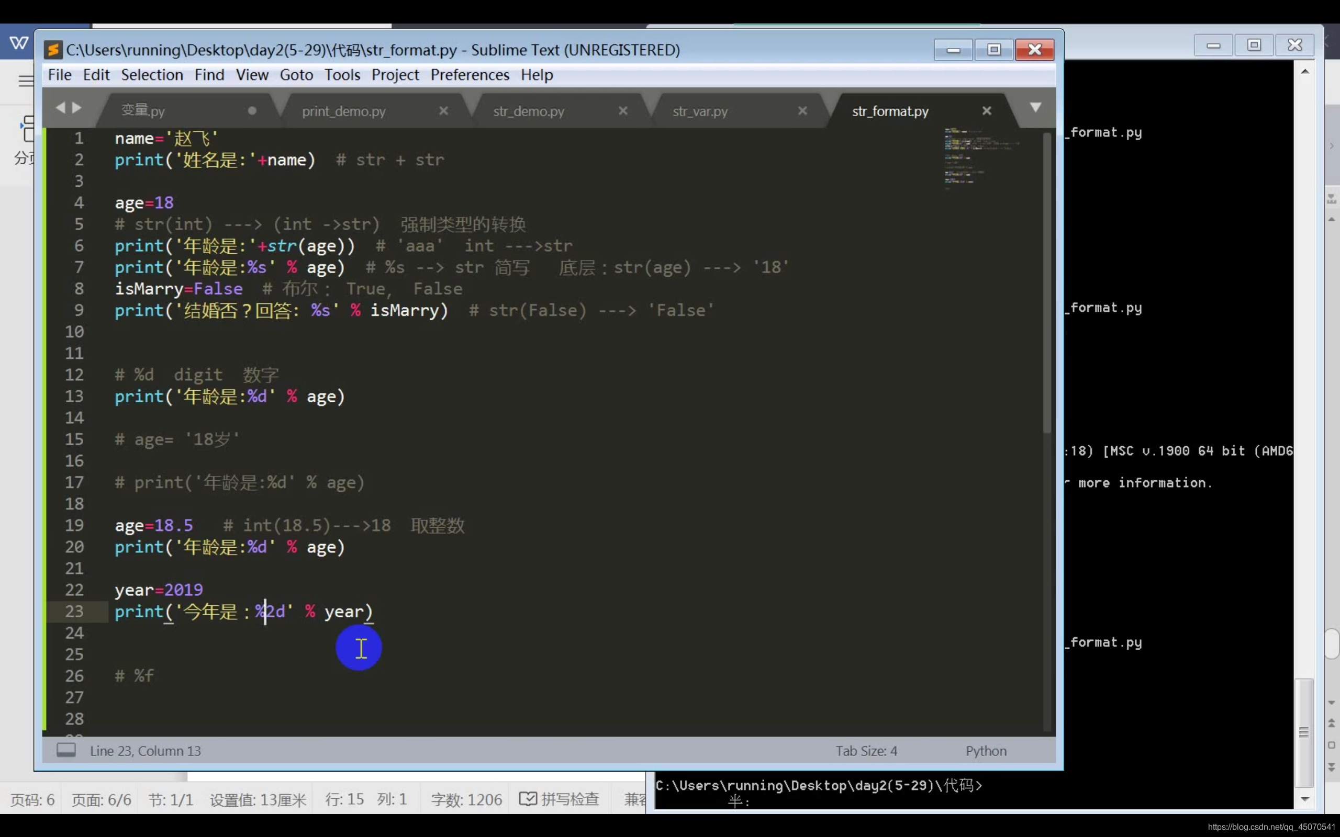Click the console window scroll up arrow
This screenshot has height=837, width=1340.
click(x=1305, y=72)
